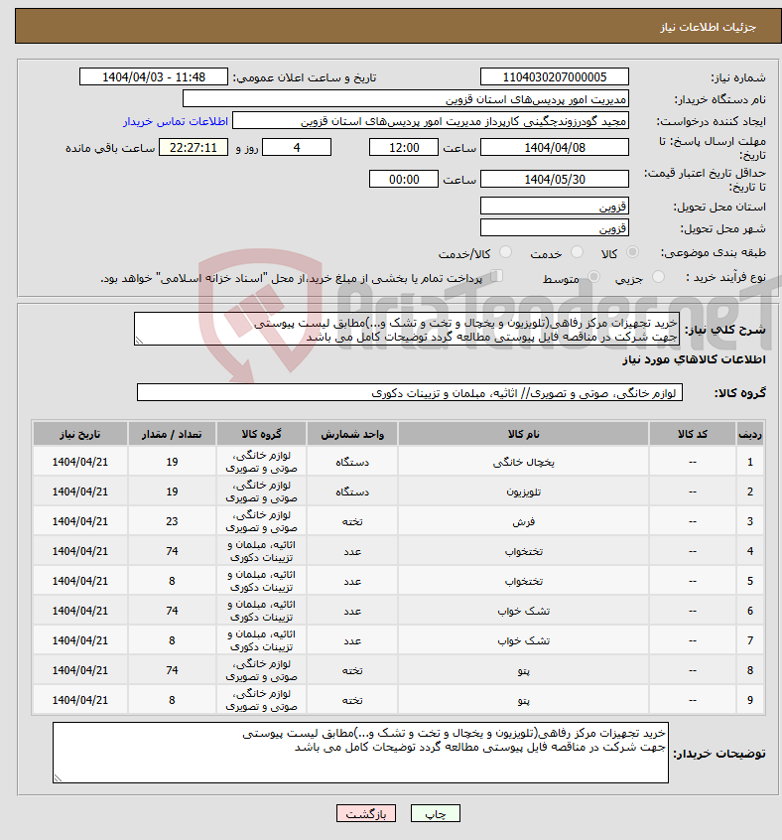Click the need number field
782x840 pixels.
555,77
